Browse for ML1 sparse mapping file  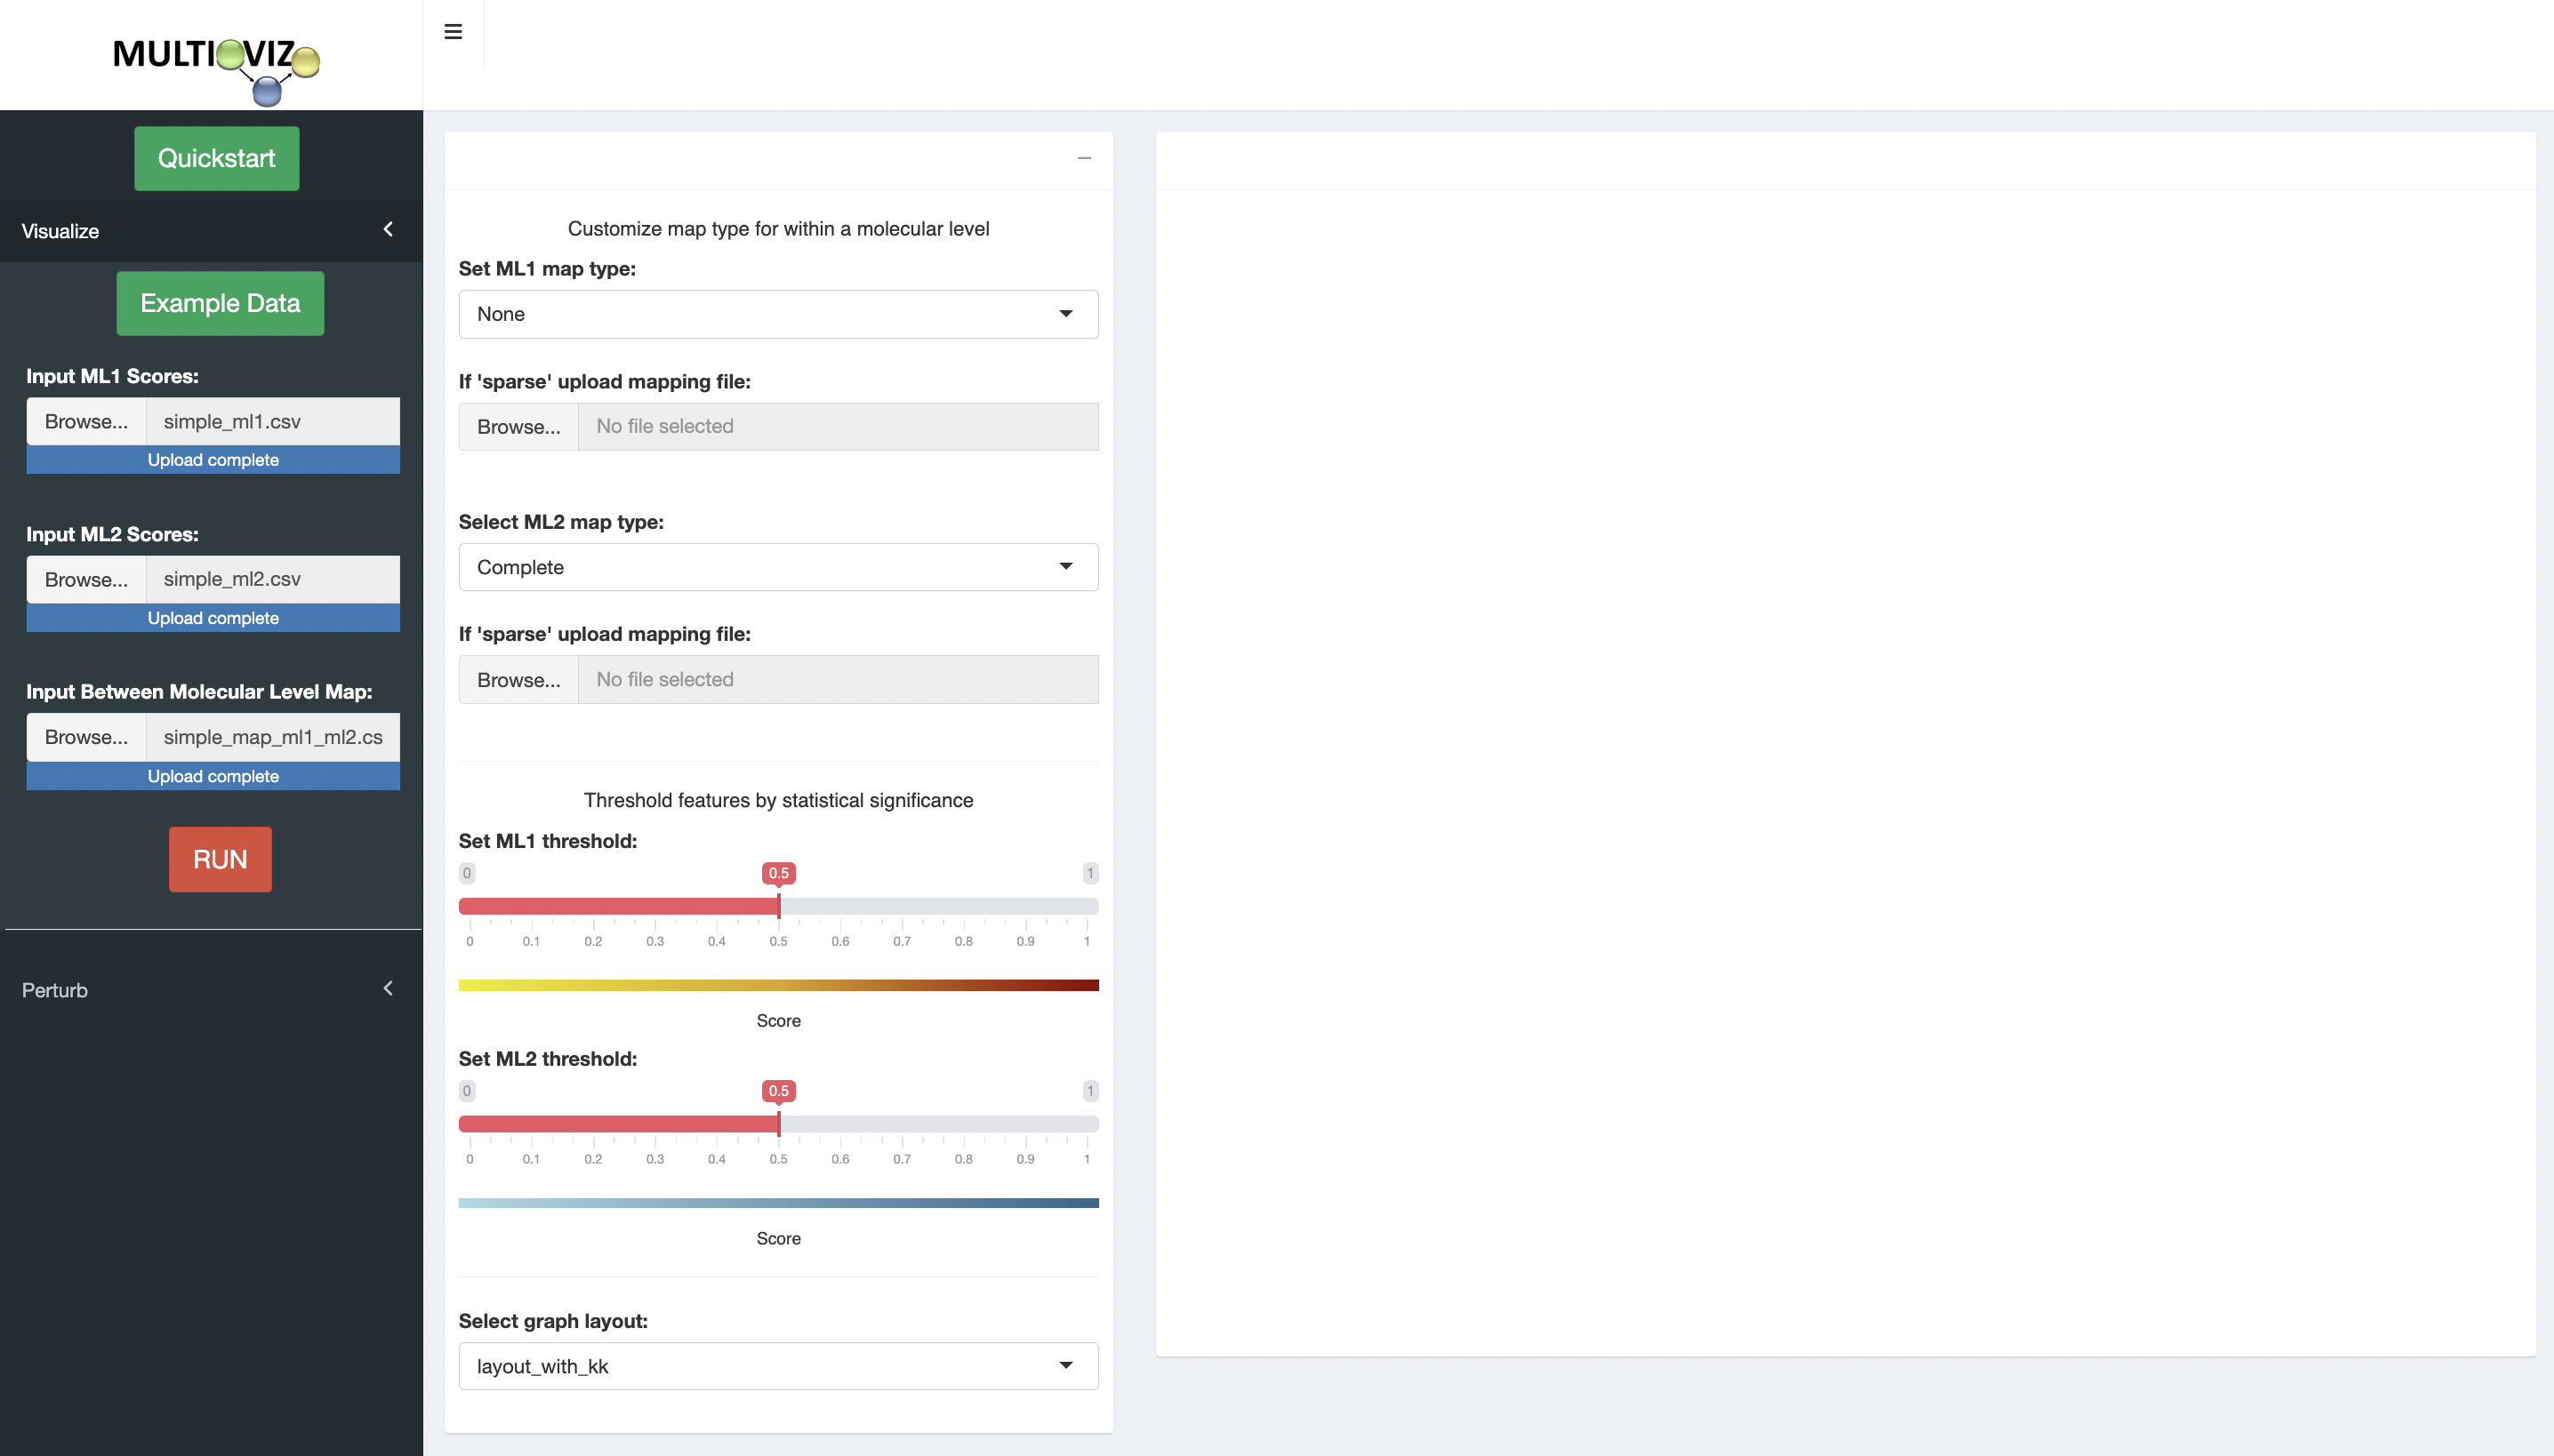pyautogui.click(x=518, y=427)
